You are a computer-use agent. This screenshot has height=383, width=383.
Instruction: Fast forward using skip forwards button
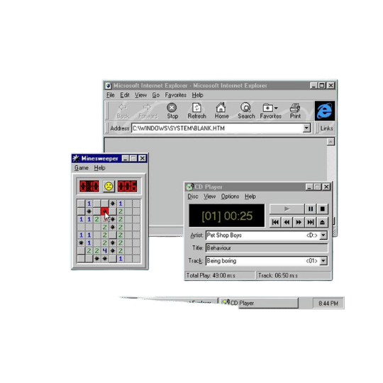click(299, 222)
